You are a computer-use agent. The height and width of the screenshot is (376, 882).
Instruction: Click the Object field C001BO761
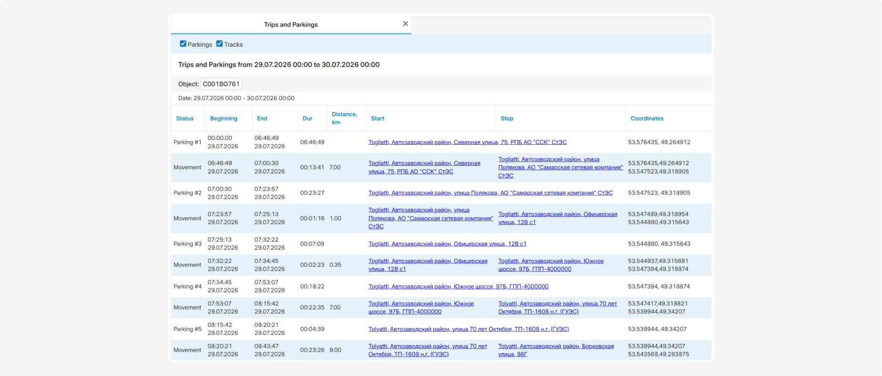(221, 84)
